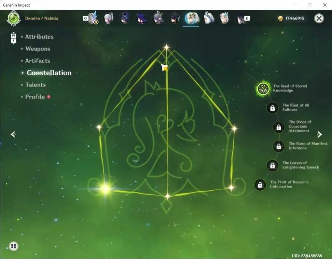The image size is (332, 259).
Task: Select locked Leaves of Enlightening Speech icon
Action: (x=273, y=165)
